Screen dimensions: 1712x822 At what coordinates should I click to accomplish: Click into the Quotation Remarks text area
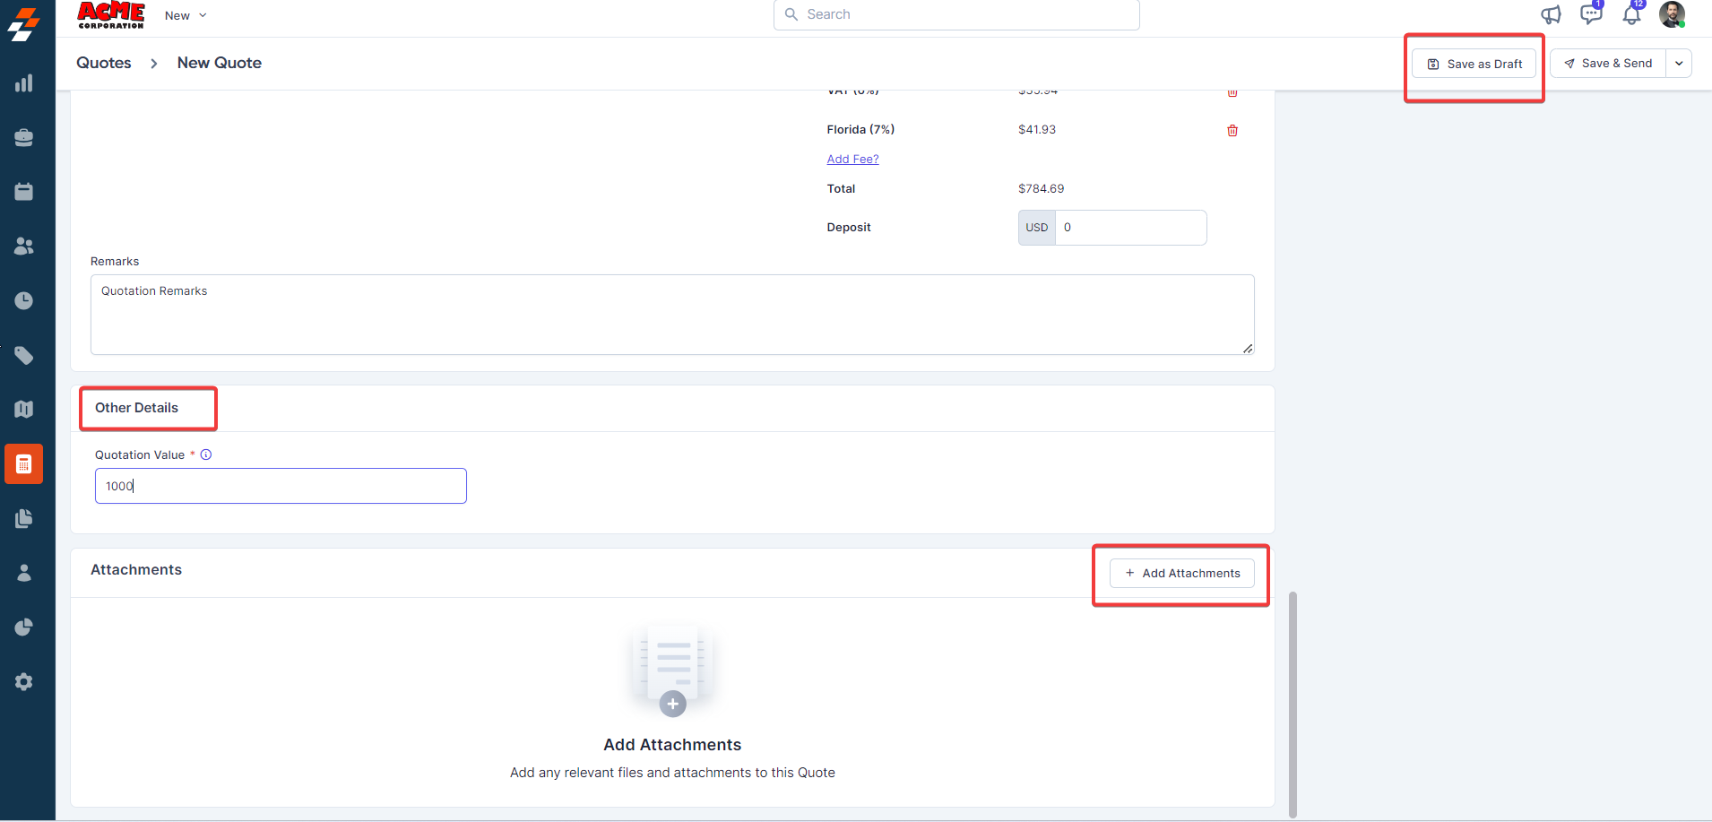point(672,315)
